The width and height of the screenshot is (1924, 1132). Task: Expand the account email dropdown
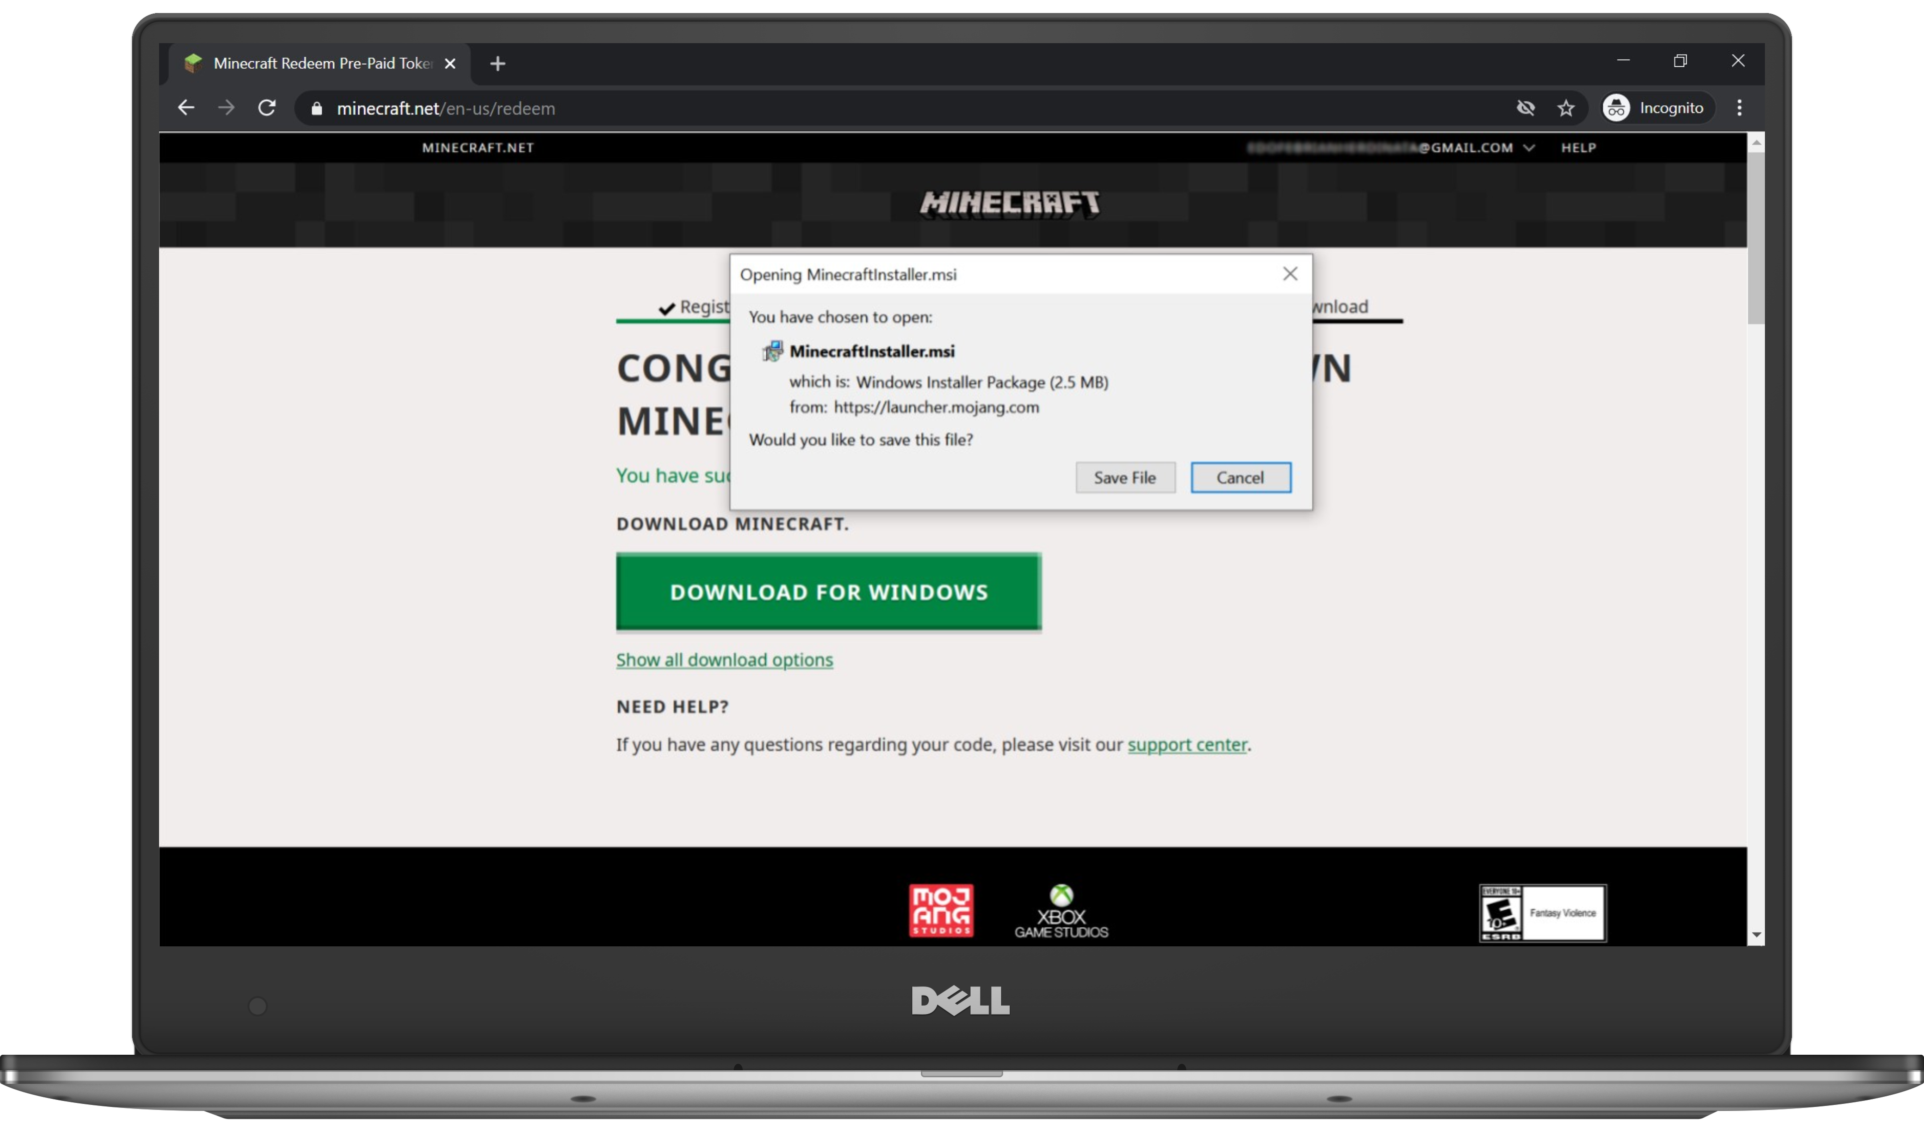[1529, 148]
